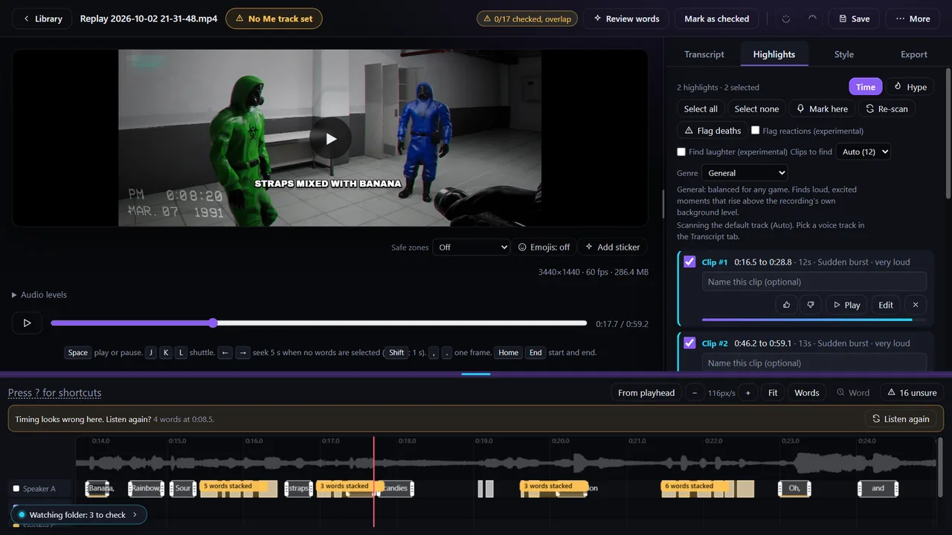Open the Genre General dropdown

[x=744, y=173]
